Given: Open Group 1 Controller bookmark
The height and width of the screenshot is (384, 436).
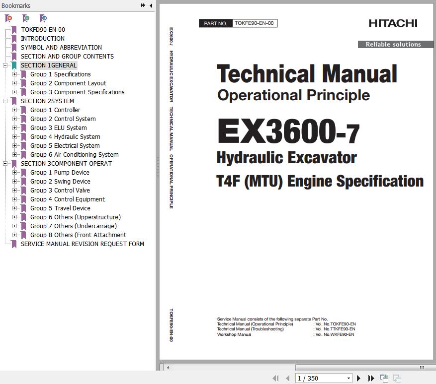Looking at the screenshot, I should pos(55,110).
